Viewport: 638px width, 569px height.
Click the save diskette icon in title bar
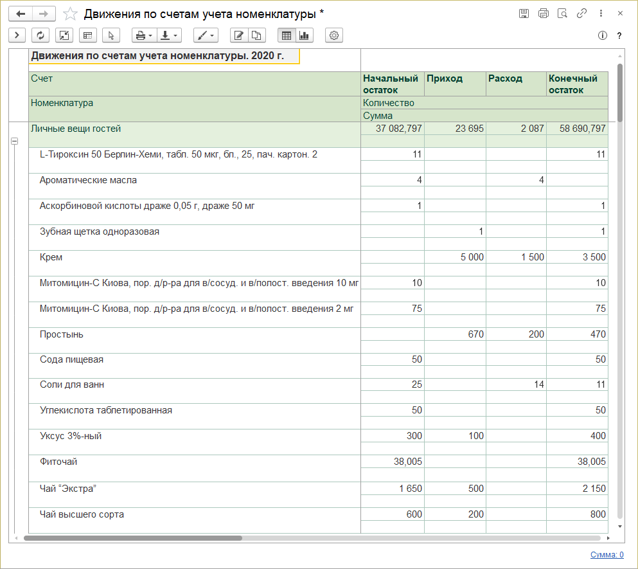coord(524,14)
